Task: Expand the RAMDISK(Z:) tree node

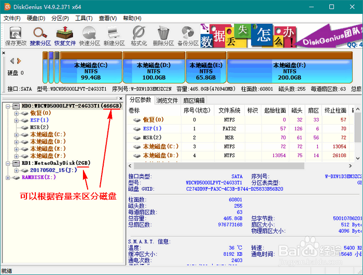Action: pos(8,178)
